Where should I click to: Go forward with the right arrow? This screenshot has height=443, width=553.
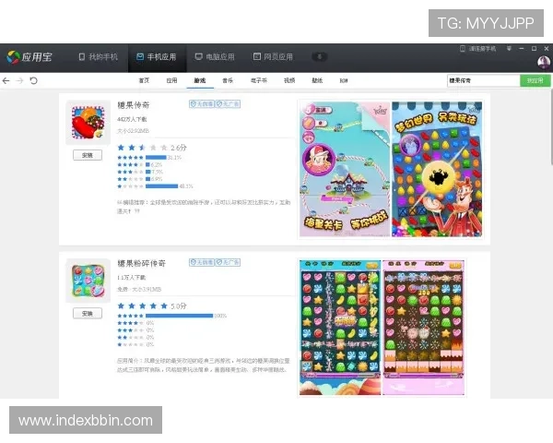[19, 80]
